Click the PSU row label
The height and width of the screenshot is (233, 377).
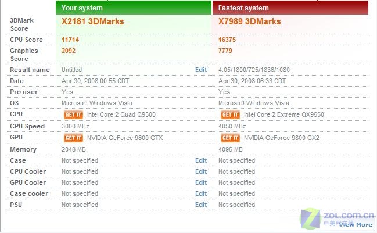[16, 205]
